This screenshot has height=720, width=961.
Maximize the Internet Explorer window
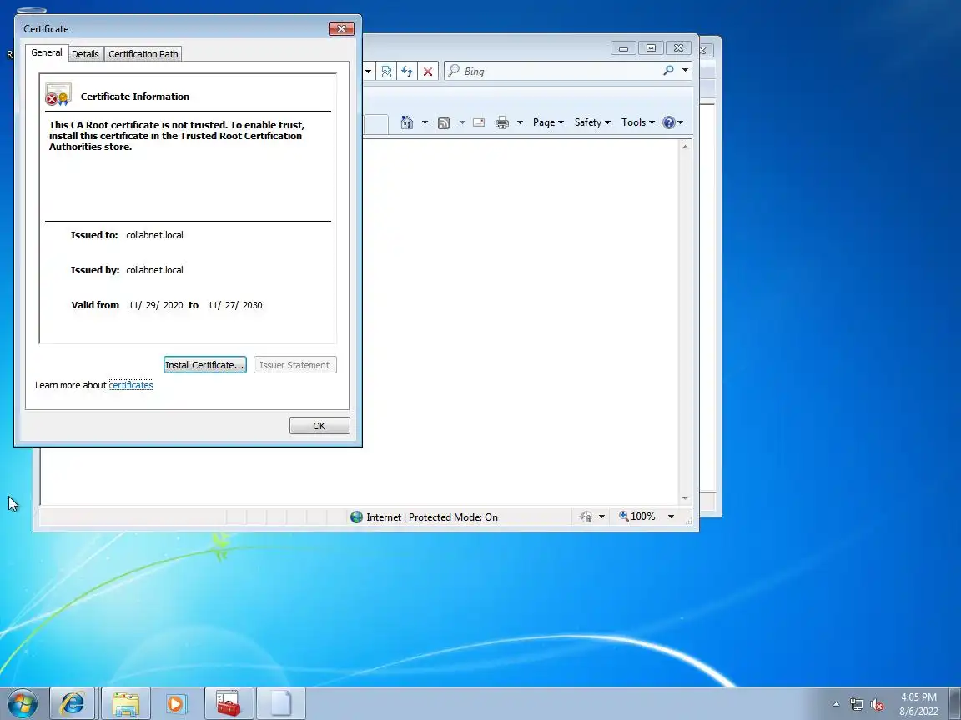[651, 48]
